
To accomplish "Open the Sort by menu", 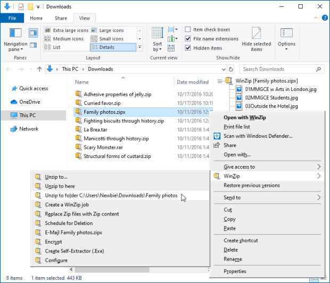I will click(157, 39).
